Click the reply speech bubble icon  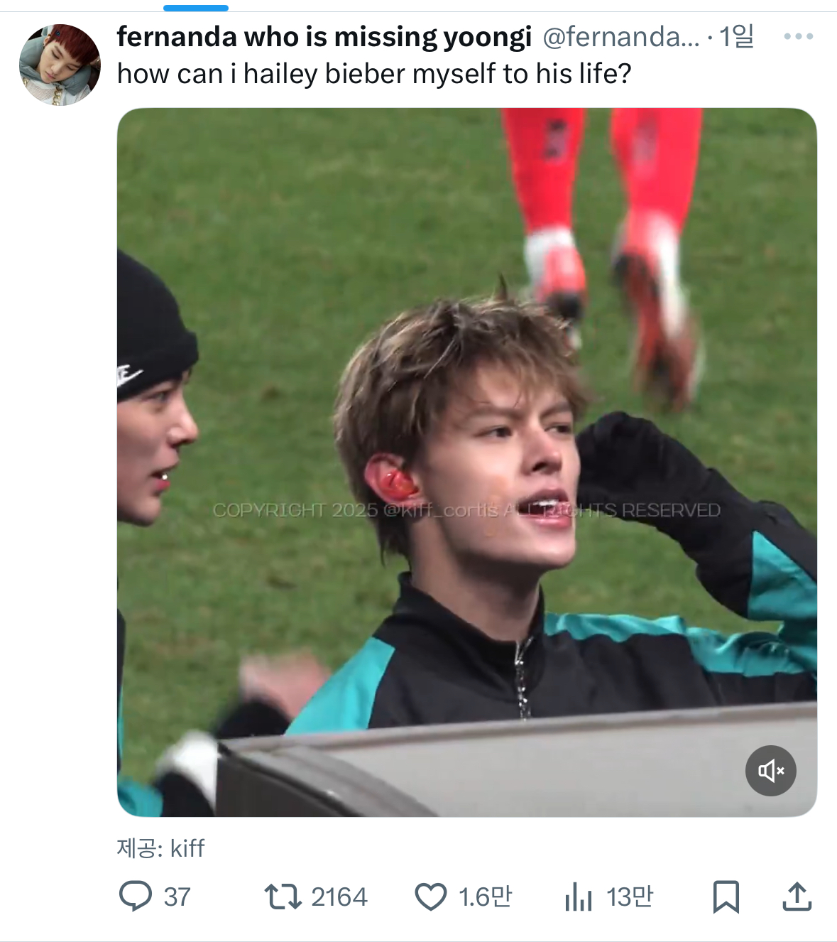tap(135, 896)
